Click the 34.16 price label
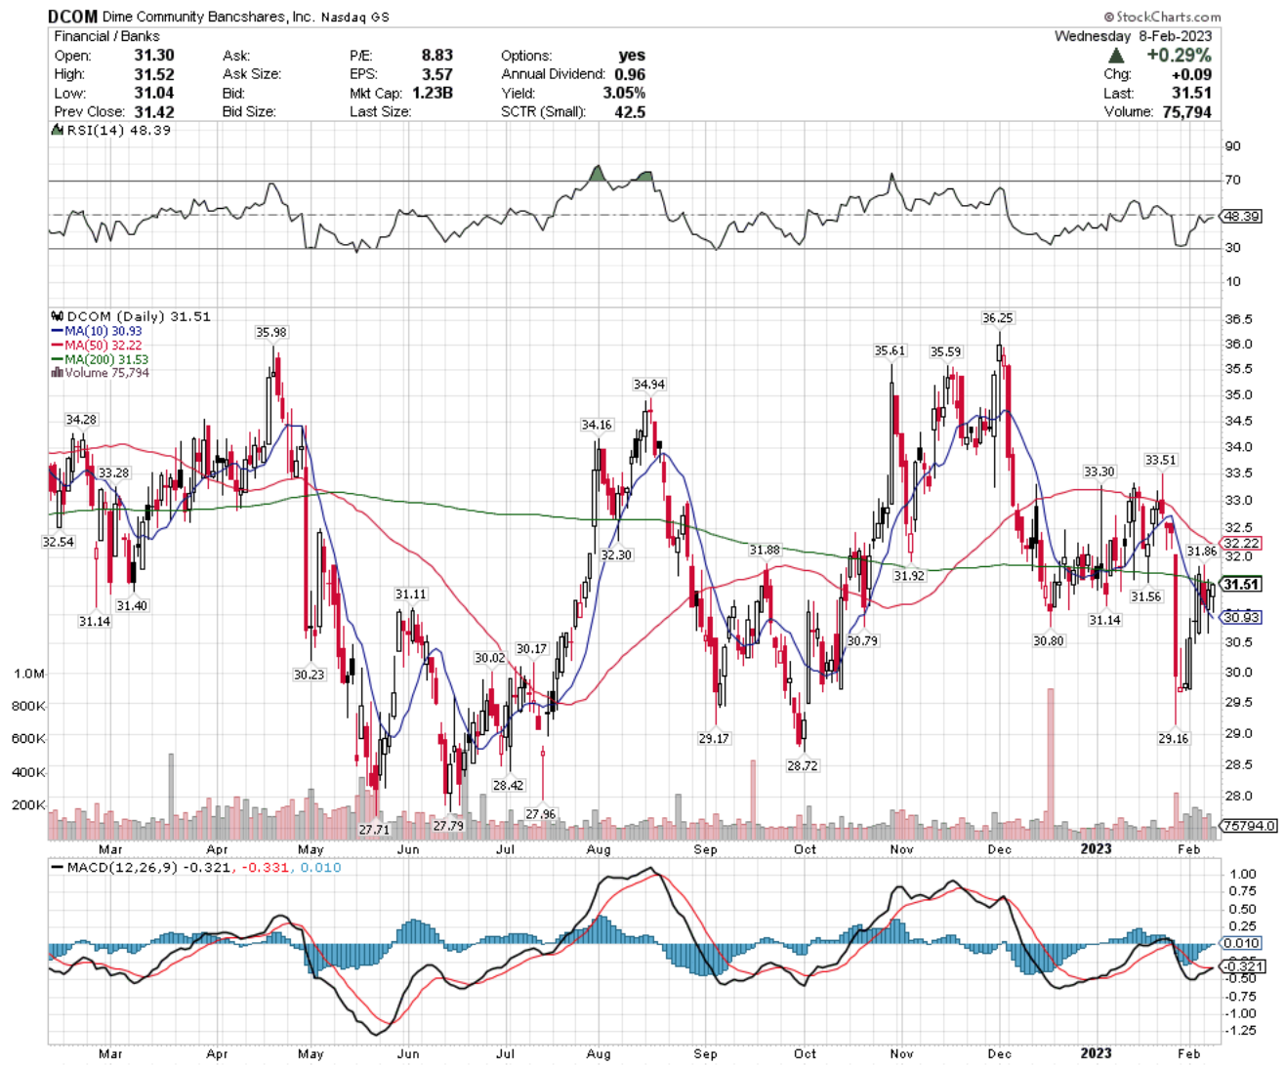The height and width of the screenshot is (1066, 1285). 596,426
